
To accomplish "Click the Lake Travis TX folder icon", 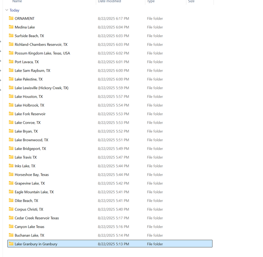I will 11,157.
